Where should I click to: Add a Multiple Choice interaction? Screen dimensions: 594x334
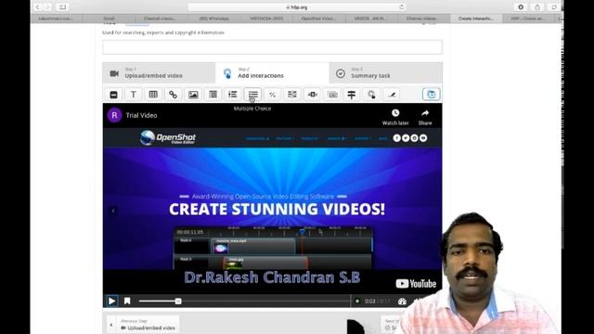click(252, 95)
